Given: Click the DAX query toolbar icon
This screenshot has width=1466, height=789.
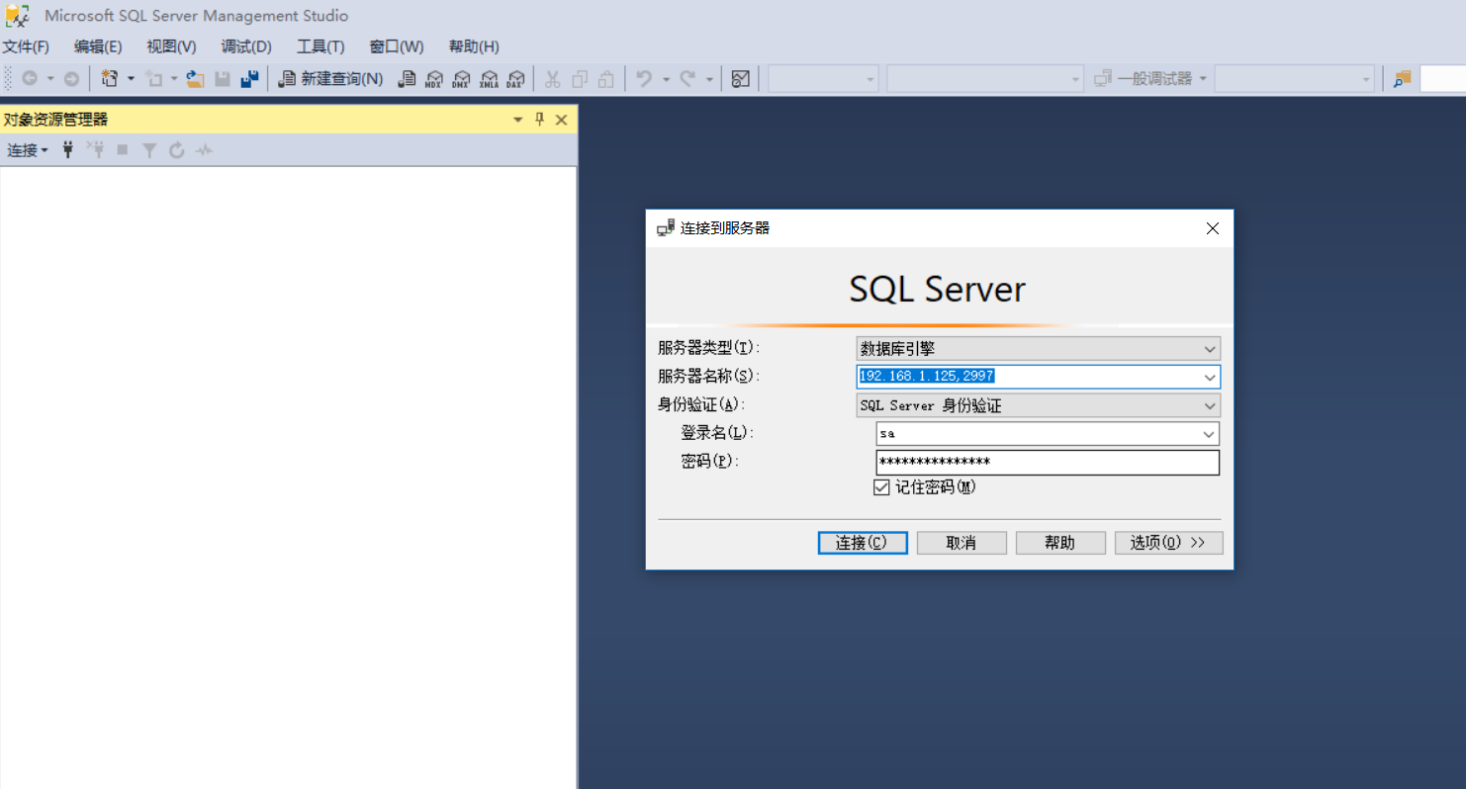Looking at the screenshot, I should [x=515, y=78].
